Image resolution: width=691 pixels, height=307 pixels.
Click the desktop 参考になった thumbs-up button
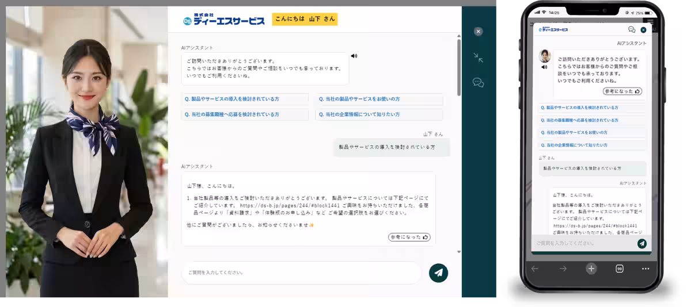point(409,237)
